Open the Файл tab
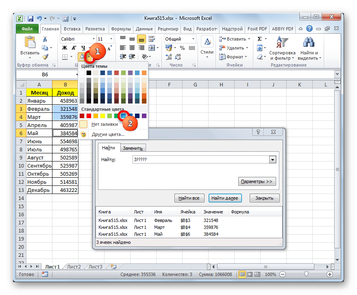 27,29
